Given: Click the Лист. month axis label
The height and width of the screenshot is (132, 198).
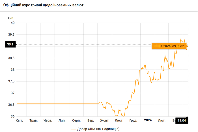Looking at the screenshot, I should click(119, 120).
